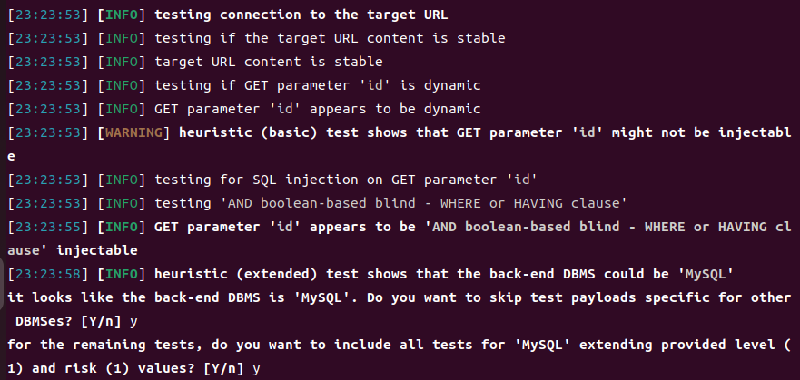The height and width of the screenshot is (380, 800).
Task: Click 'testing for SQL injection on GET parameter' line
Action: tap(330, 180)
